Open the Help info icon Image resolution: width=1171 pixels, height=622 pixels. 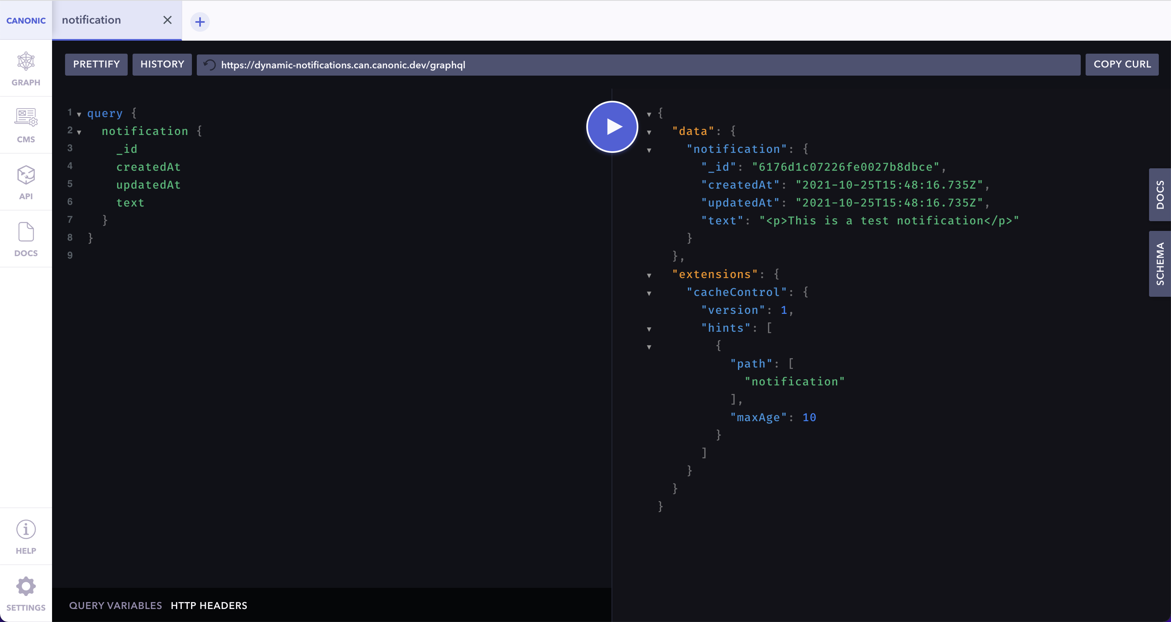[26, 530]
